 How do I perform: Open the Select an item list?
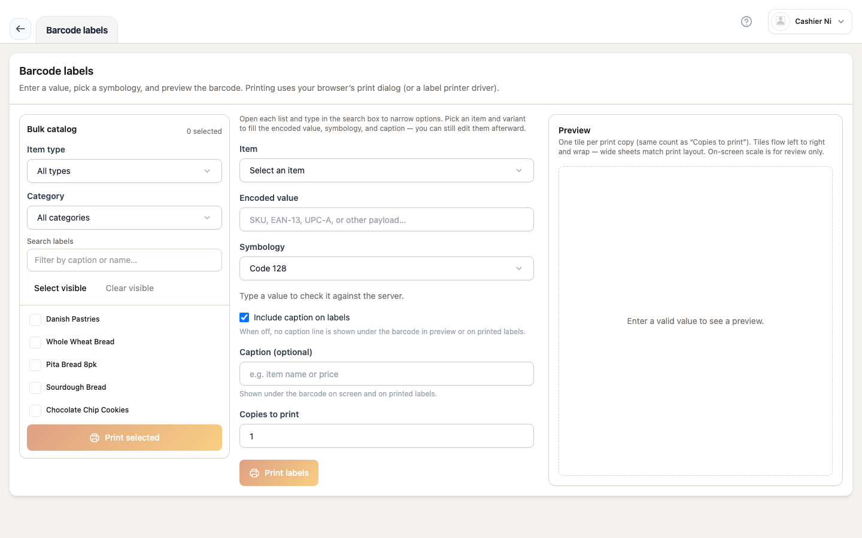pyautogui.click(x=387, y=170)
